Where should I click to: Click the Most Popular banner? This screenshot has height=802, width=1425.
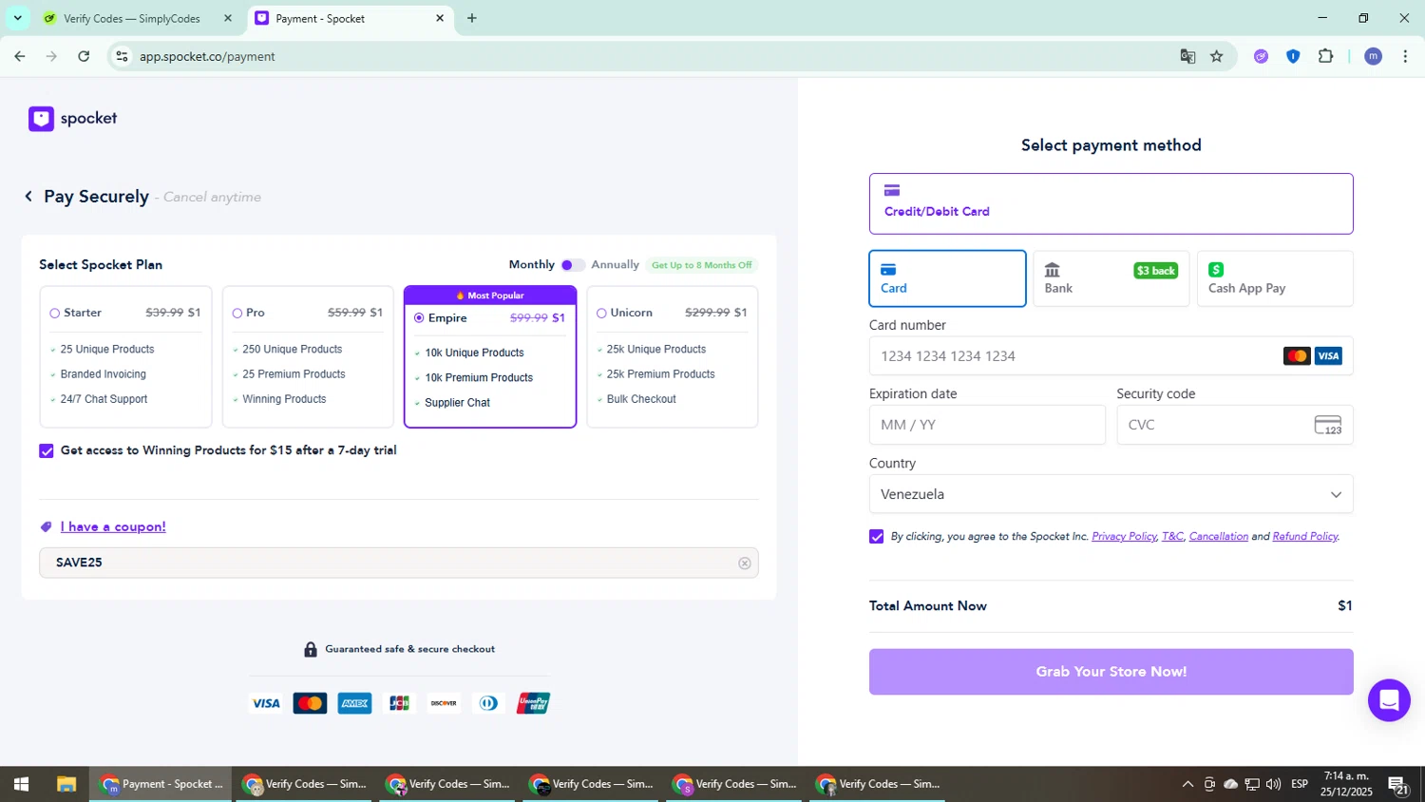point(490,296)
